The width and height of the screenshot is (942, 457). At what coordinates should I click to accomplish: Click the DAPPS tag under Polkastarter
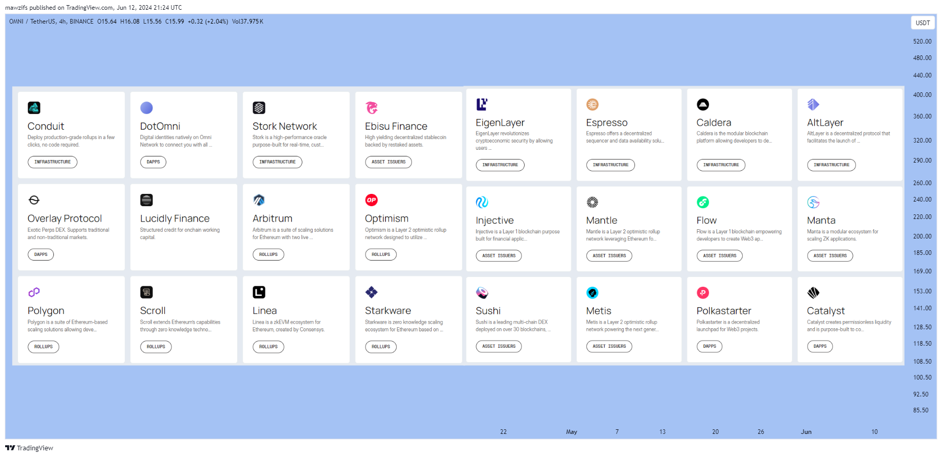point(709,346)
